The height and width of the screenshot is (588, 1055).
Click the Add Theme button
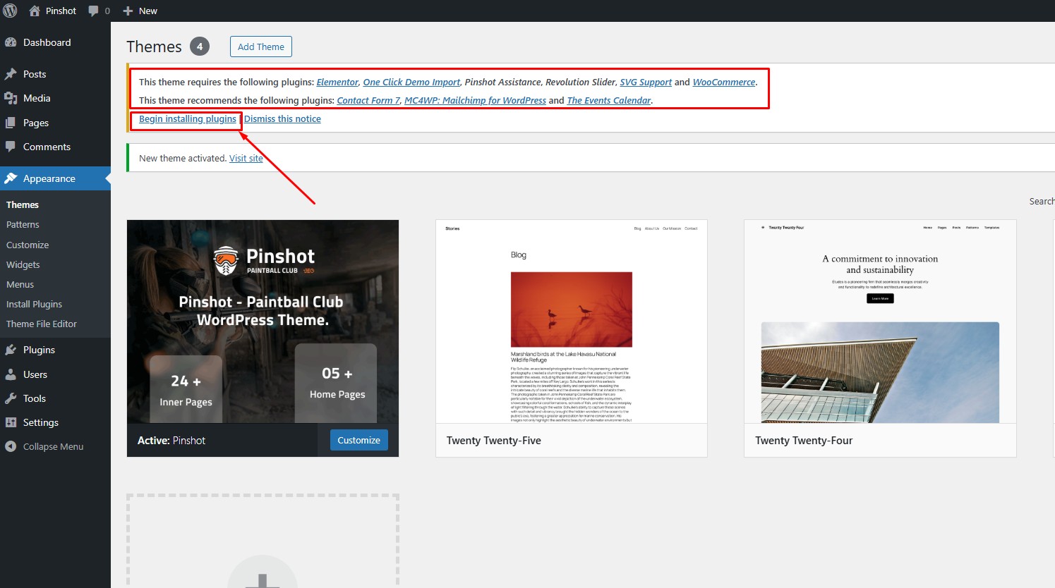261,47
